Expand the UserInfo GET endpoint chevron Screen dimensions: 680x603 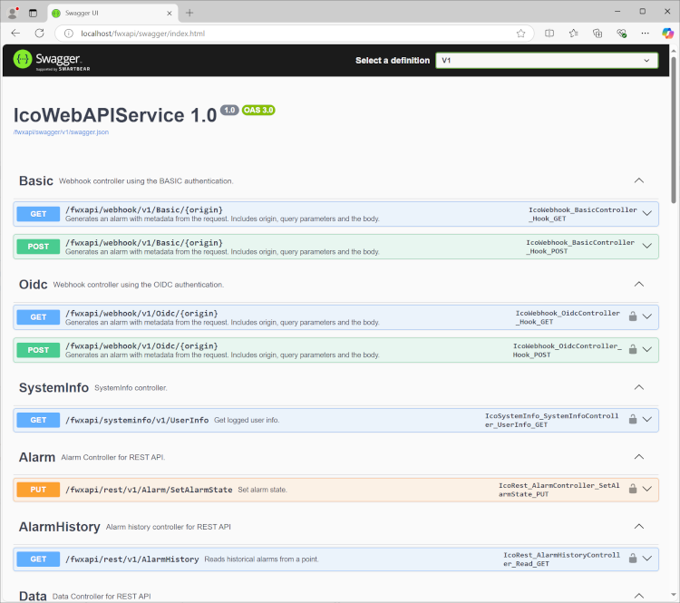[647, 419]
